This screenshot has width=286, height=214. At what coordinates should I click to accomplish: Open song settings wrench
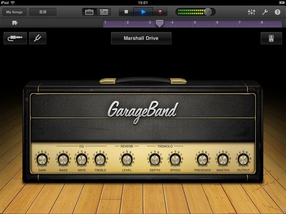(x=265, y=12)
